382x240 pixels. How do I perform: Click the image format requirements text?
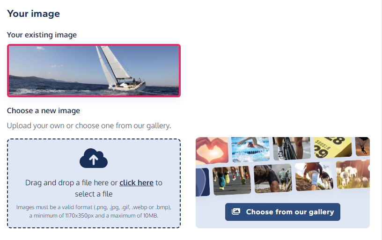click(x=94, y=211)
